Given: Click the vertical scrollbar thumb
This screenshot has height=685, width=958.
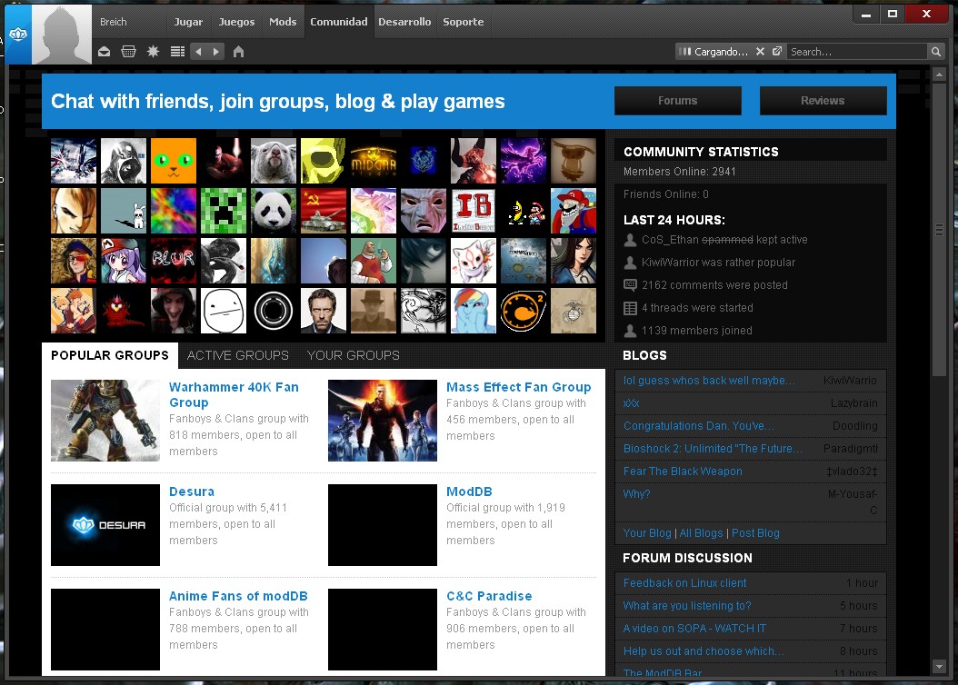Looking at the screenshot, I should [940, 230].
